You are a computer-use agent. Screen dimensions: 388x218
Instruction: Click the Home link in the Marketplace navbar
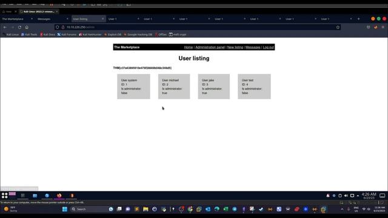coord(189,47)
